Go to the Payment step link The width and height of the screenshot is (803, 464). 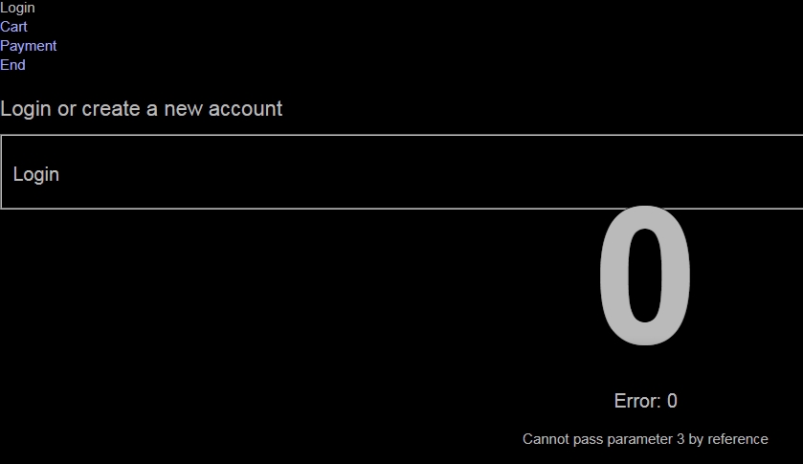pyautogui.click(x=28, y=46)
